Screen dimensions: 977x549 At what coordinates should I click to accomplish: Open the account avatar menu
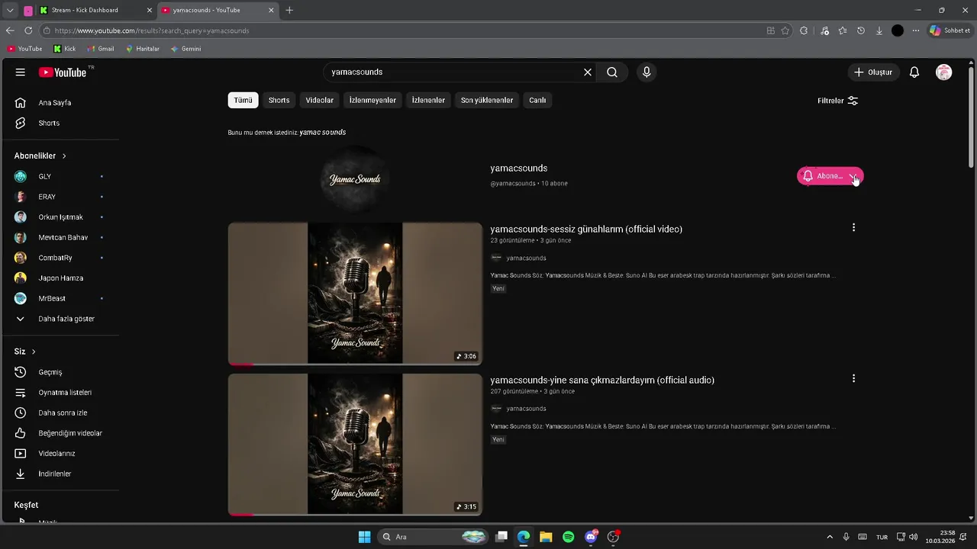[x=944, y=72]
